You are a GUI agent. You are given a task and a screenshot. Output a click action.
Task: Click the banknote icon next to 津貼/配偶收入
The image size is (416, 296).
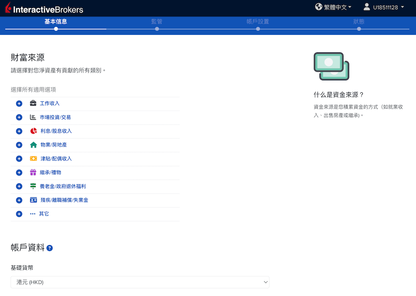coord(32,158)
